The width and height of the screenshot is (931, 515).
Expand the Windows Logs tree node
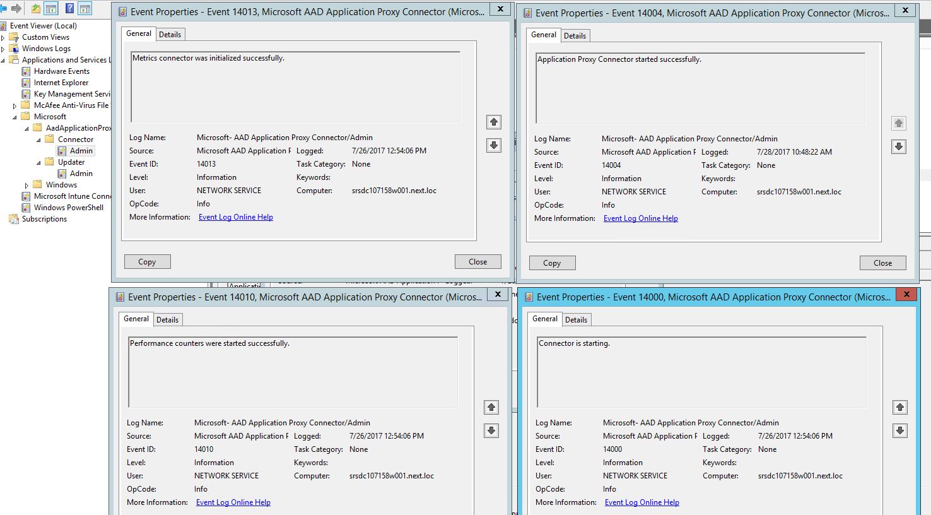[3, 49]
